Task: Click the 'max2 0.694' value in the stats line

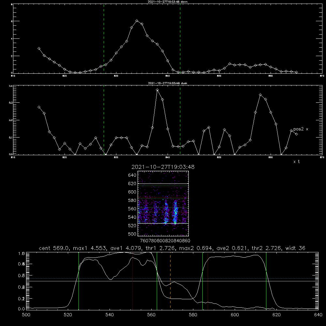Action: (196, 248)
